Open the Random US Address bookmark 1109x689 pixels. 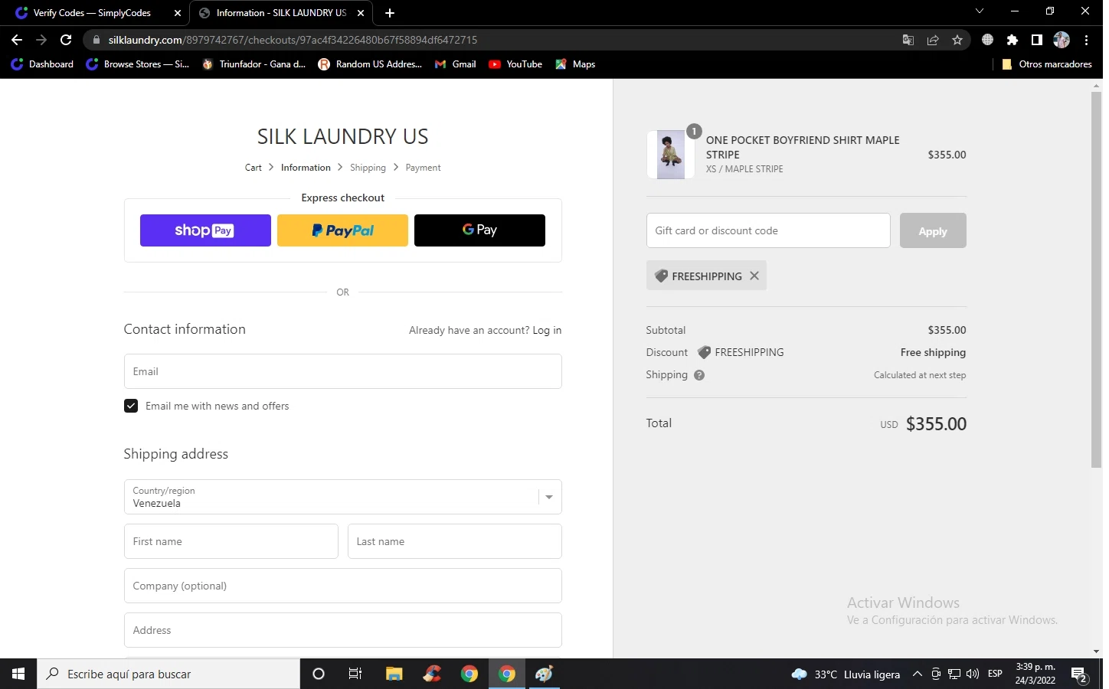coord(370,64)
